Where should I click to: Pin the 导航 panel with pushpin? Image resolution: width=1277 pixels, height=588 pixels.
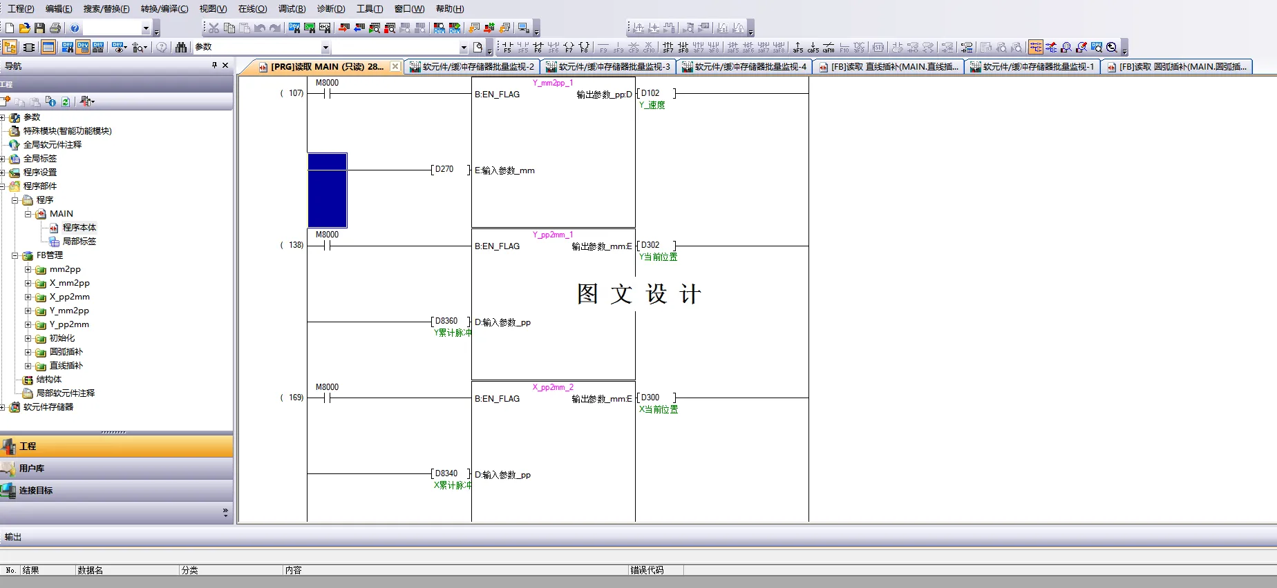[214, 66]
